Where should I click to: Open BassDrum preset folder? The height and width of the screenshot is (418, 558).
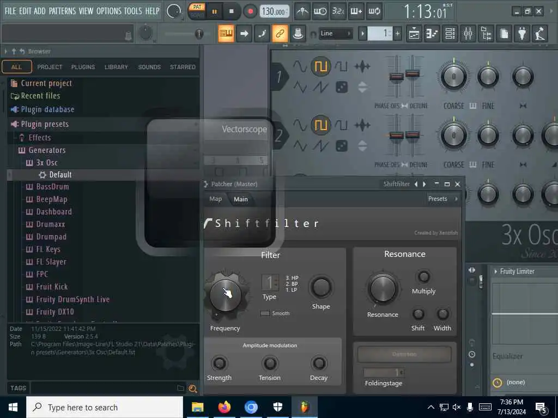tap(52, 187)
